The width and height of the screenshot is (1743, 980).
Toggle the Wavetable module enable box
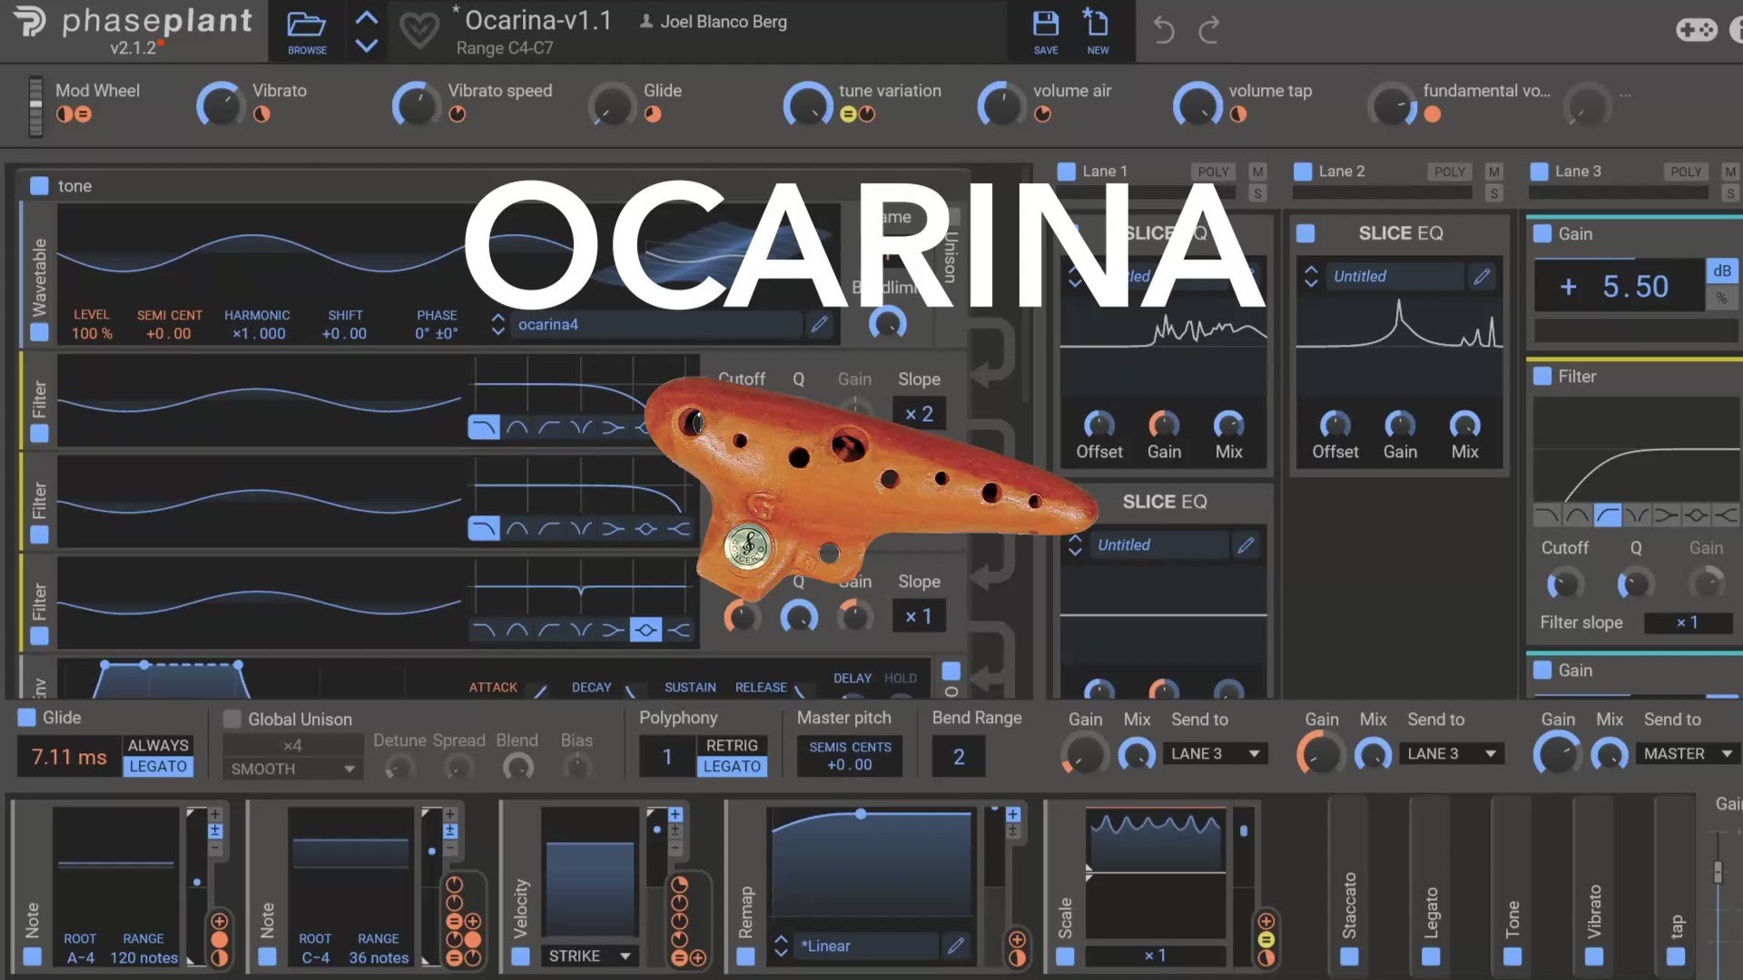pyautogui.click(x=39, y=332)
